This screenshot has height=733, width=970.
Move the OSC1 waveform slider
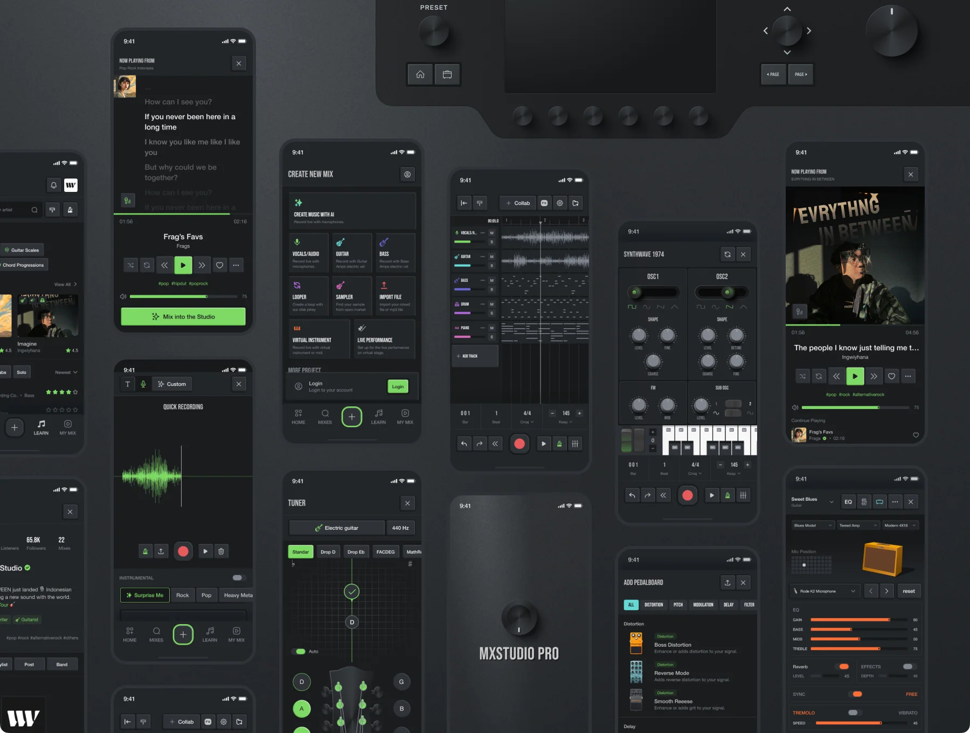point(653,293)
